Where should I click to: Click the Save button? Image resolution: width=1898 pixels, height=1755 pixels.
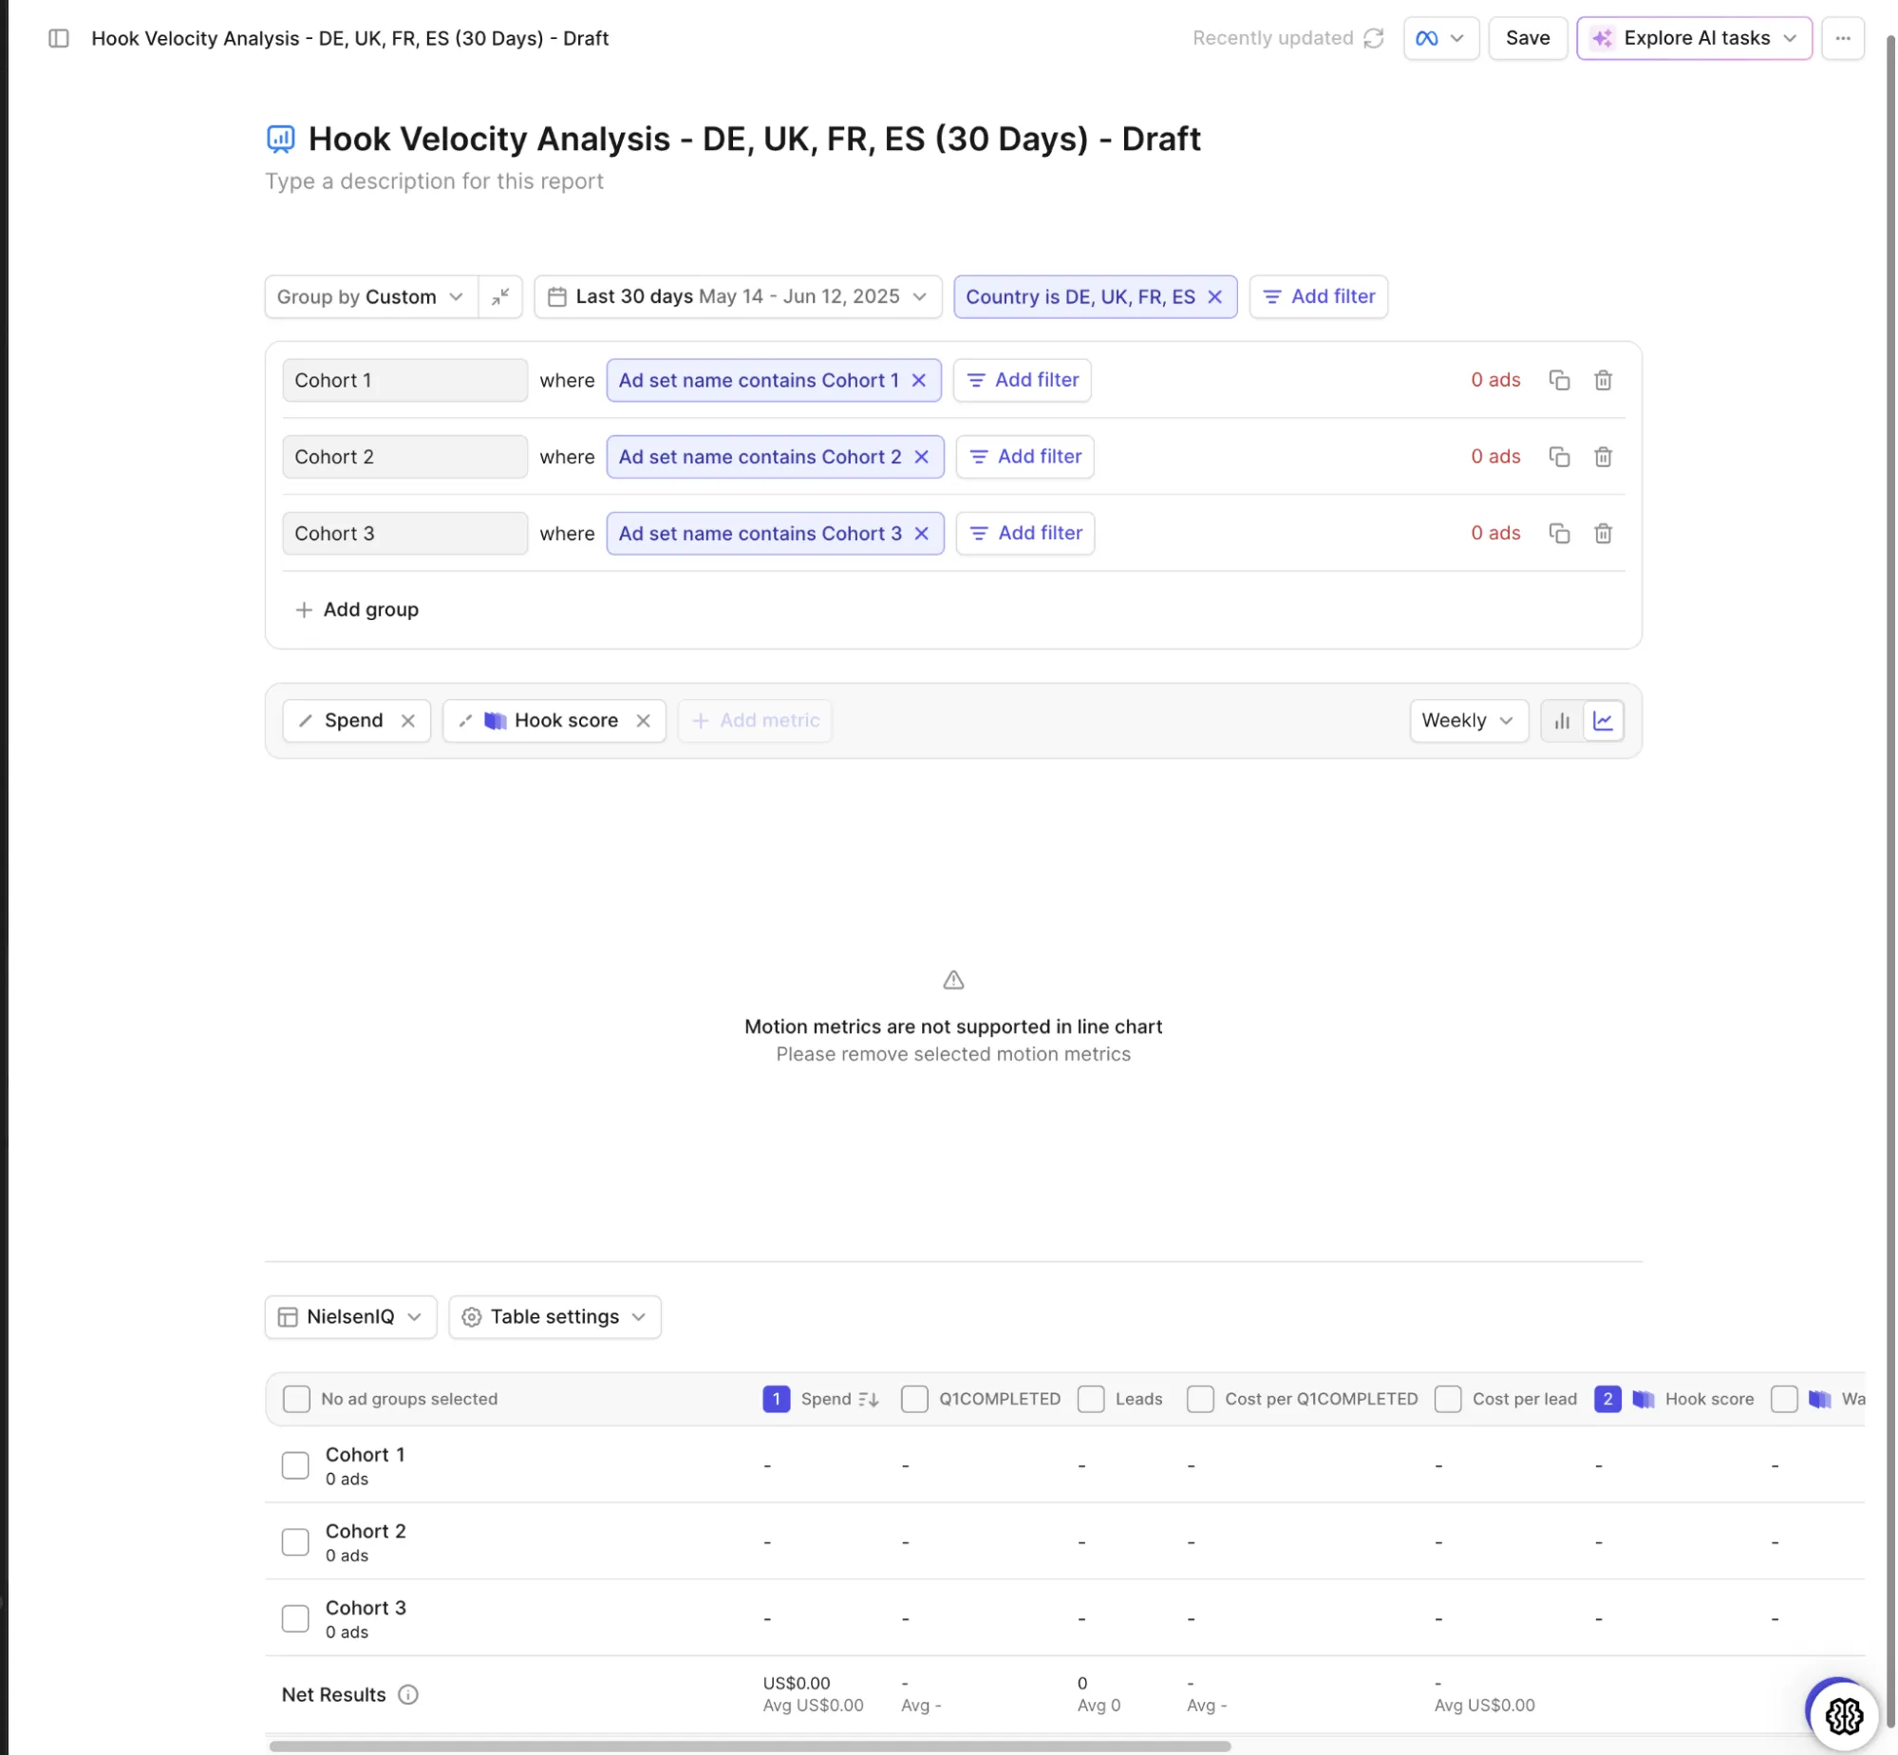point(1527,38)
